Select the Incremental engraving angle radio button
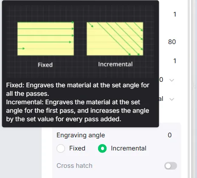 click(102, 148)
